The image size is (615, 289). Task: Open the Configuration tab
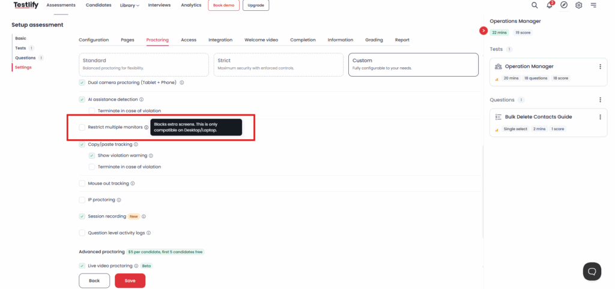(x=94, y=40)
